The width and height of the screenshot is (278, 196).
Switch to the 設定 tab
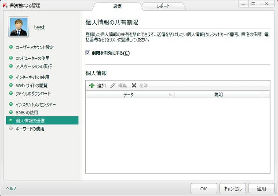[117, 7]
